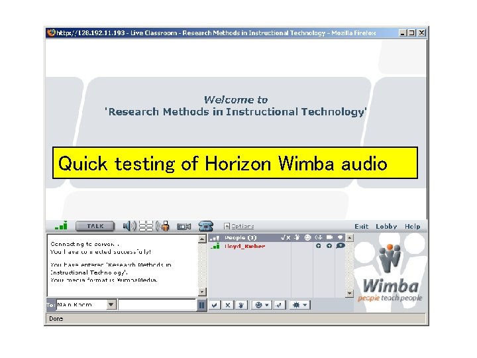Click the video column icon in People header
Viewport: 477px width, 358px height.
[329, 237]
